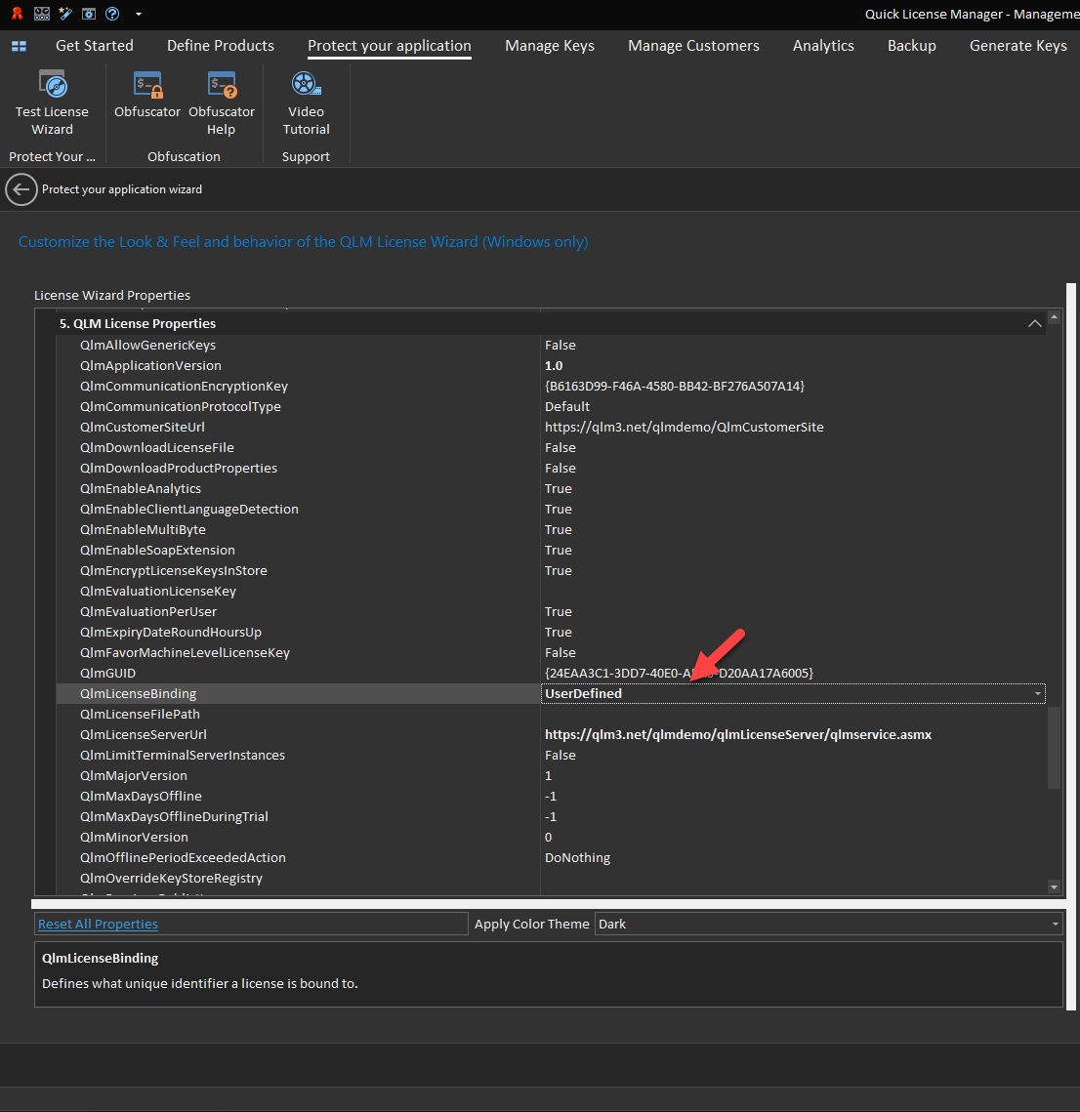The width and height of the screenshot is (1080, 1112).
Task: Select the QlmGUID property name
Action: (107, 674)
